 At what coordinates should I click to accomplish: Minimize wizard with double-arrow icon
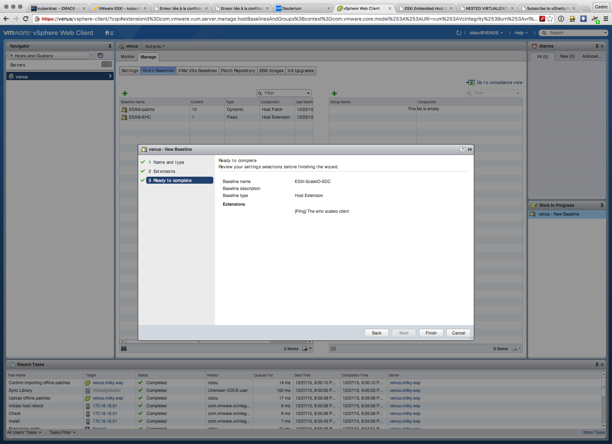point(470,149)
